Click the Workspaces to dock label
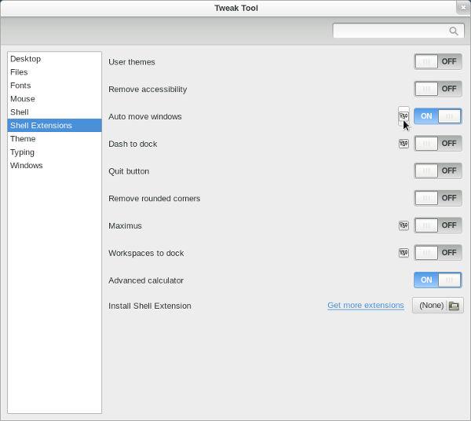This screenshot has width=471, height=421. click(x=146, y=253)
